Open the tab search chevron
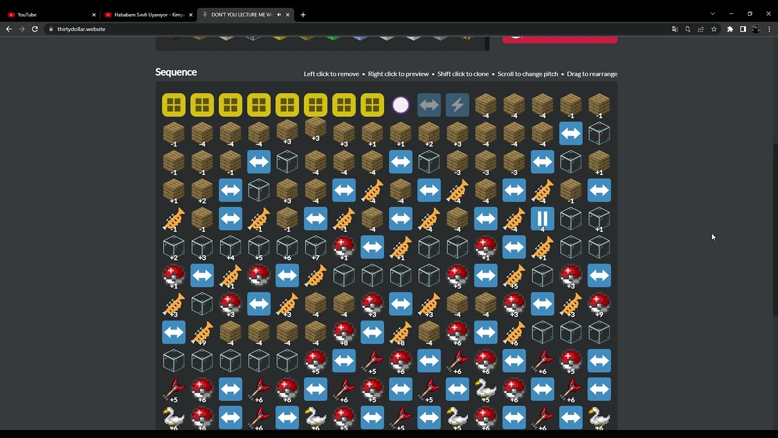Image resolution: width=778 pixels, height=438 pixels. [x=713, y=14]
